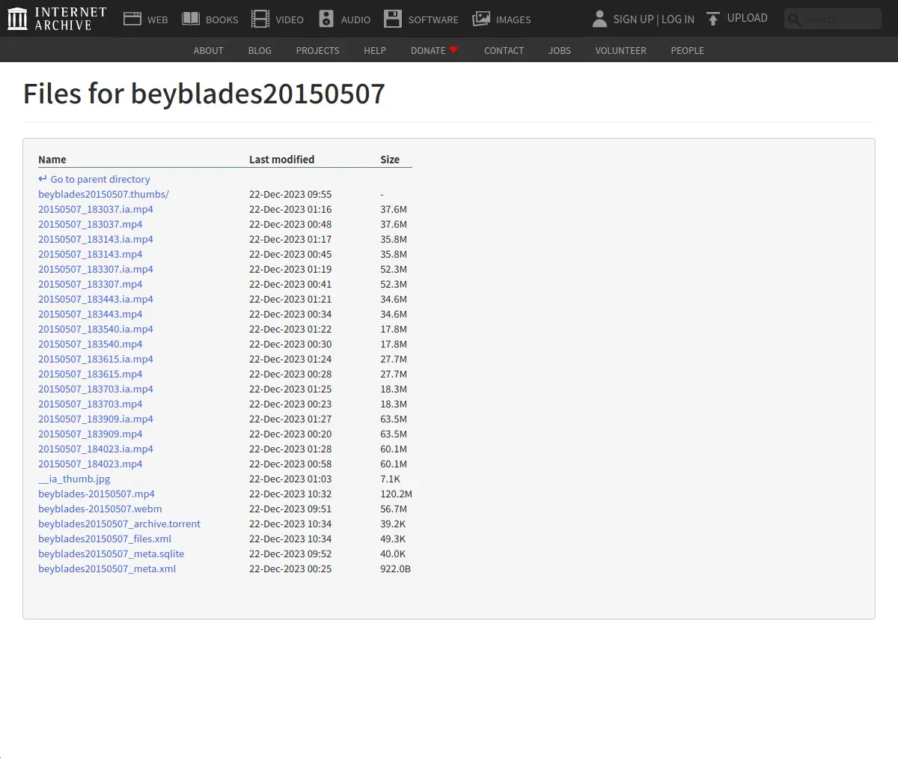Click the parent directory return arrow icon

coord(43,179)
